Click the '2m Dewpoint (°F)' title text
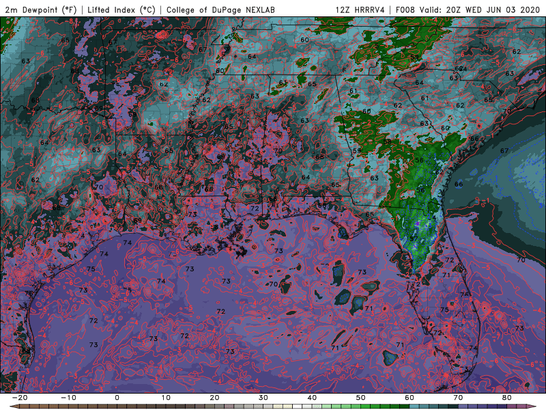The image size is (546, 410). pos(40,10)
